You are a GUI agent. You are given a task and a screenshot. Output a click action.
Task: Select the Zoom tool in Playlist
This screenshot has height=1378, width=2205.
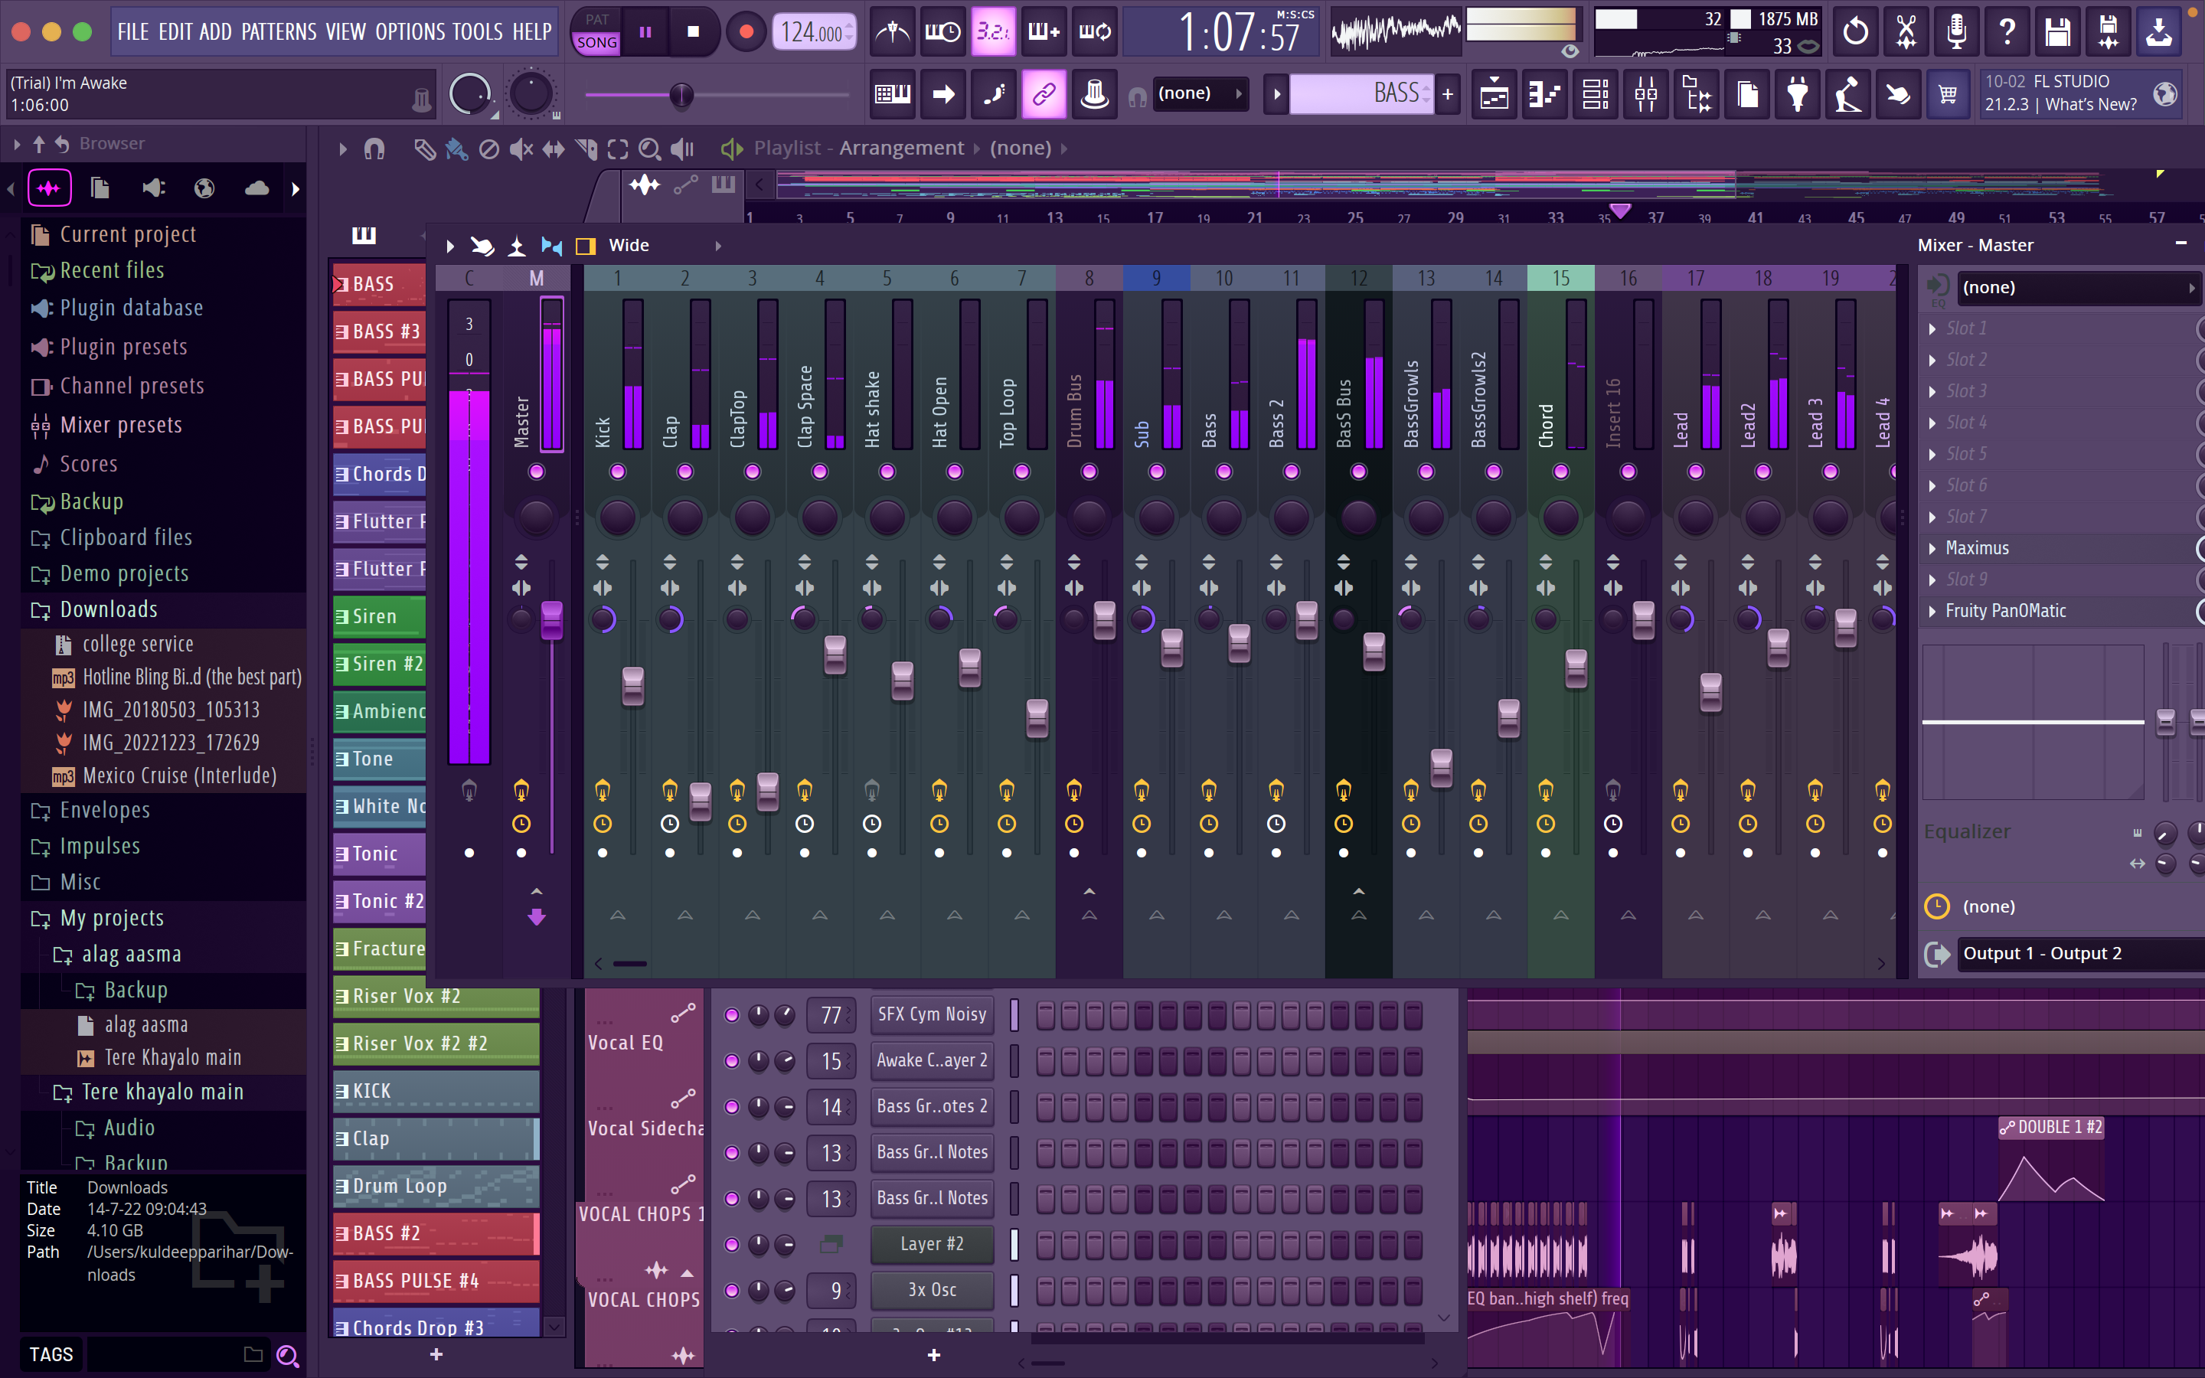click(650, 149)
